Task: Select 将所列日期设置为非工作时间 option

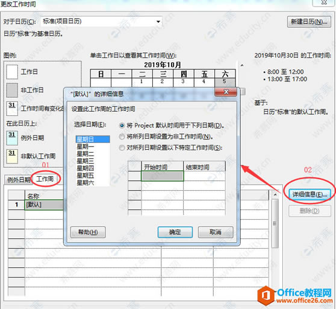Action: click(x=122, y=136)
